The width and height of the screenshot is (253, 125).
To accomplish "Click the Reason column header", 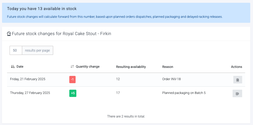I will (168, 67).
